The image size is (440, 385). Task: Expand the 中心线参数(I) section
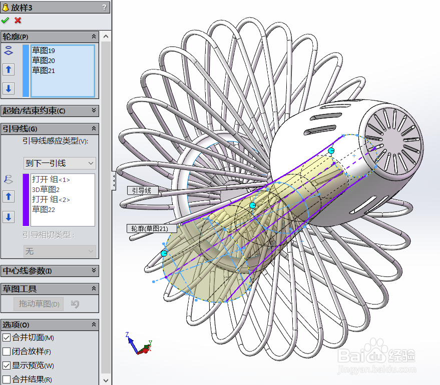pyautogui.click(x=94, y=270)
